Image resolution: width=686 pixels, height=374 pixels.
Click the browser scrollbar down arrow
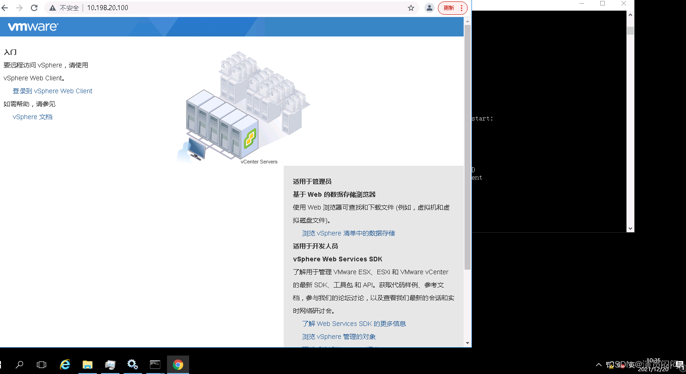(x=468, y=343)
